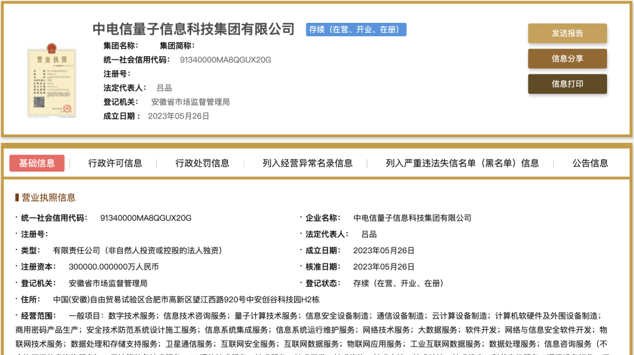Click the 信息分享 button
The image size is (634, 355).
click(x=567, y=59)
